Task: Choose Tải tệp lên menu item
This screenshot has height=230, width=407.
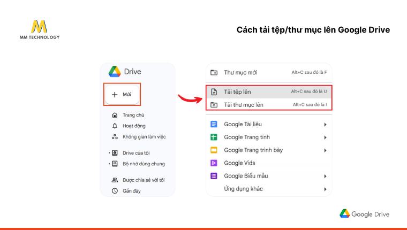Action: pos(269,92)
